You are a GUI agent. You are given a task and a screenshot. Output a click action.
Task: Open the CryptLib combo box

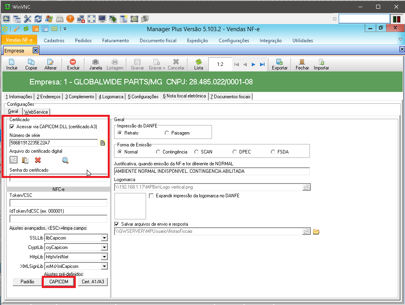pos(104,247)
